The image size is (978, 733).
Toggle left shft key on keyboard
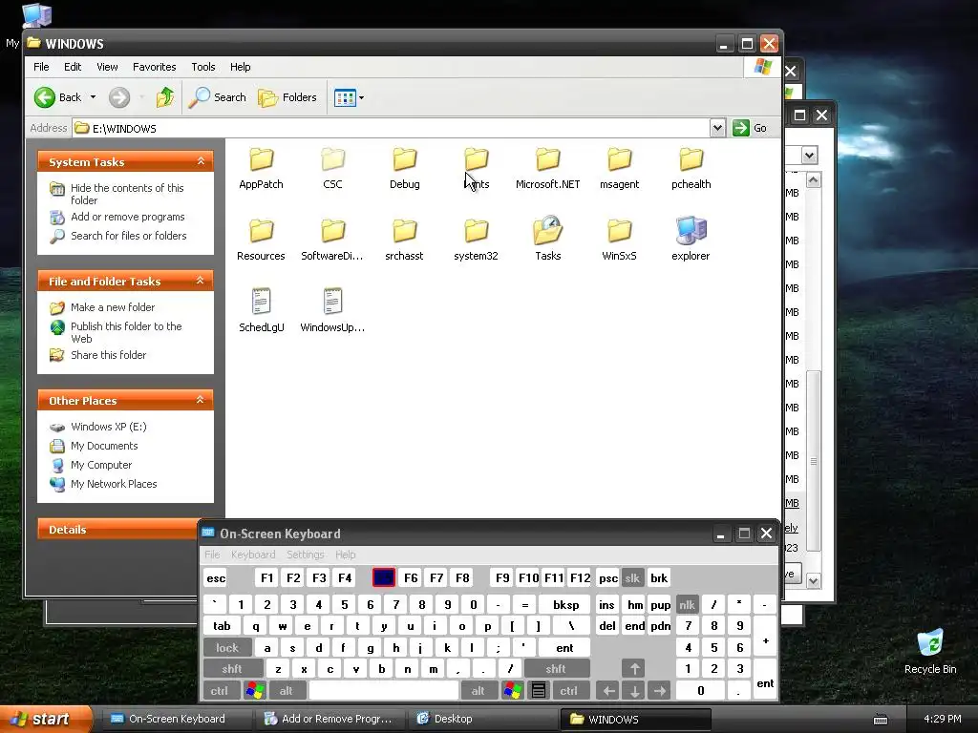click(232, 669)
